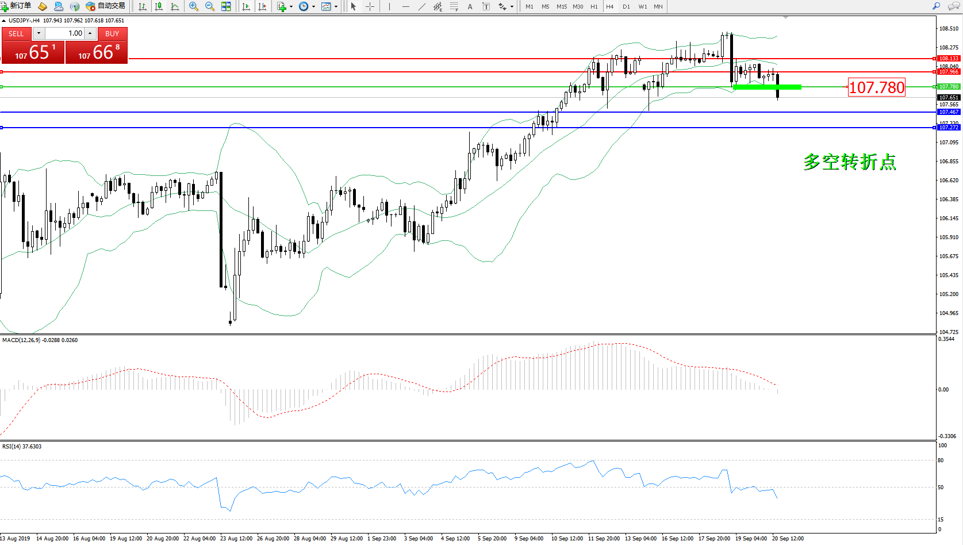The width and height of the screenshot is (963, 545).
Task: Open the periodicity clock dropdown arrow
Action: click(x=313, y=7)
